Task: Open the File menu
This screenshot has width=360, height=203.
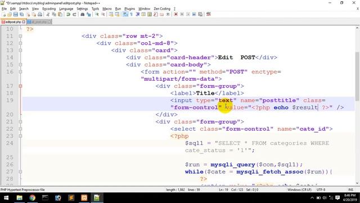Action: coord(4,9)
